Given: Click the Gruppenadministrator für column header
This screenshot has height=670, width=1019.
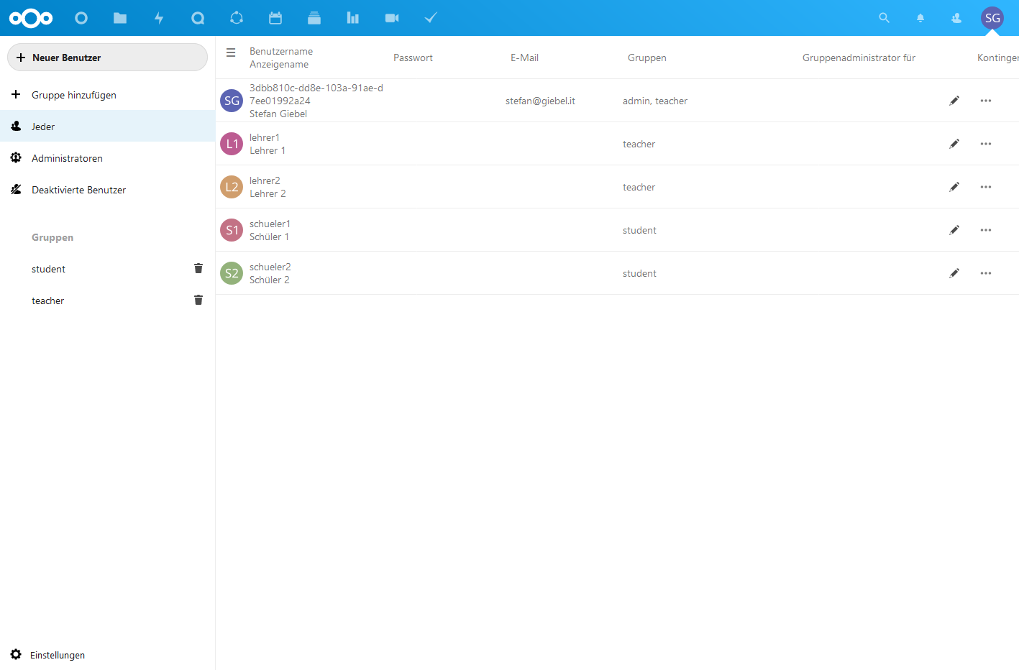Looking at the screenshot, I should pyautogui.click(x=859, y=58).
